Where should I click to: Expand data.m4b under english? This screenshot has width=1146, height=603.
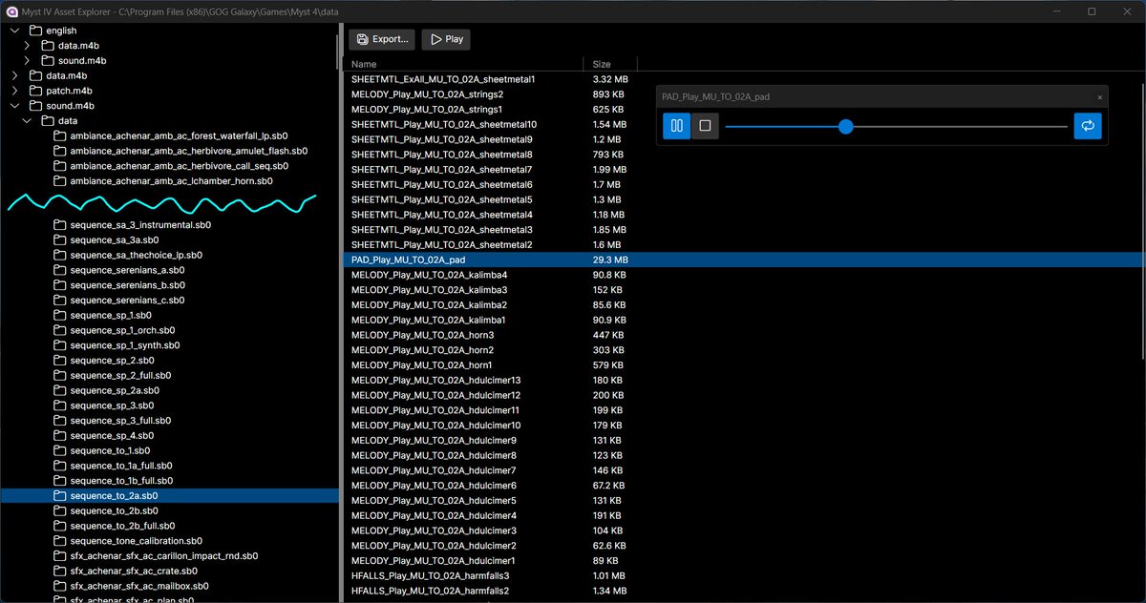click(x=27, y=46)
